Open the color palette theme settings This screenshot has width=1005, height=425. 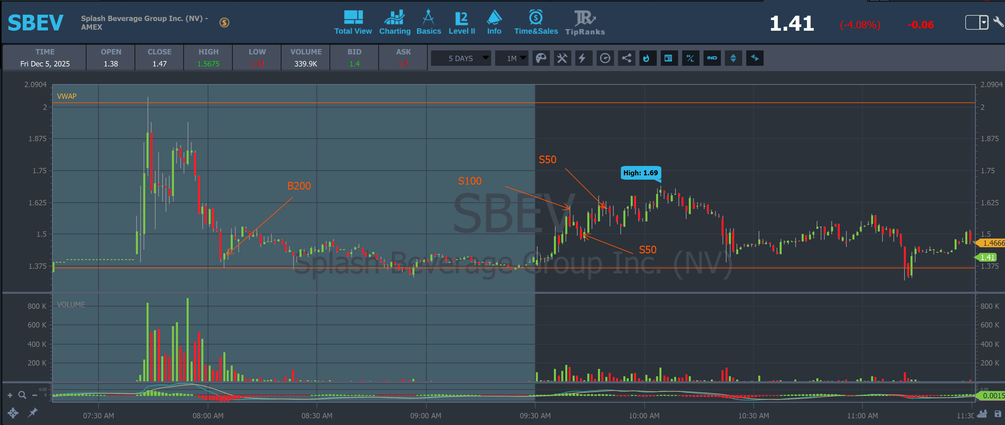pos(541,58)
